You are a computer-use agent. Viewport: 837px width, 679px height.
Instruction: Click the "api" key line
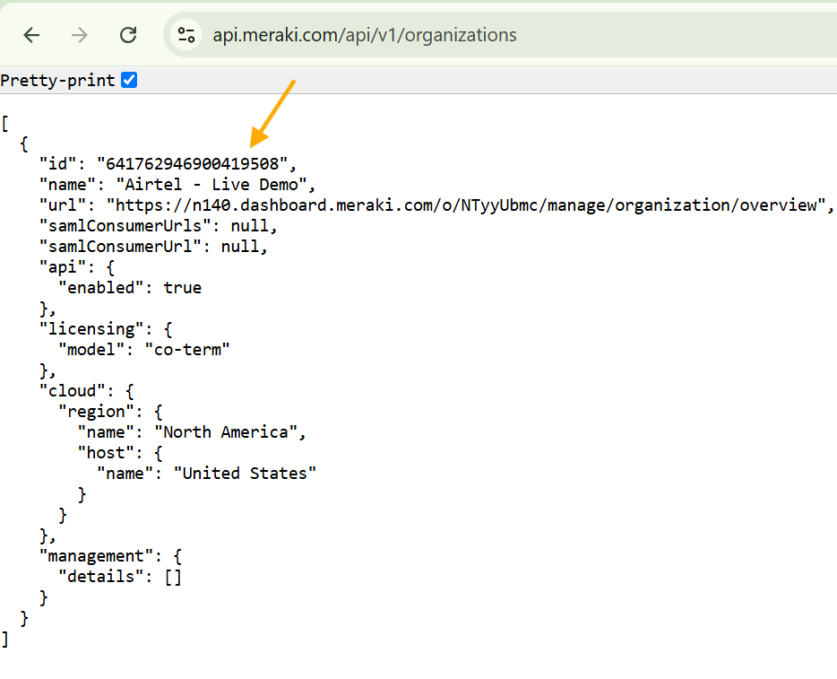coord(77,267)
